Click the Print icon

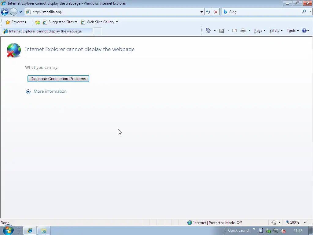[243, 31]
